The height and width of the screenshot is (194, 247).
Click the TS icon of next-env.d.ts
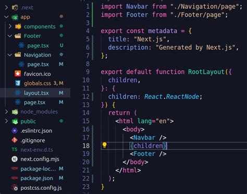[15, 149]
